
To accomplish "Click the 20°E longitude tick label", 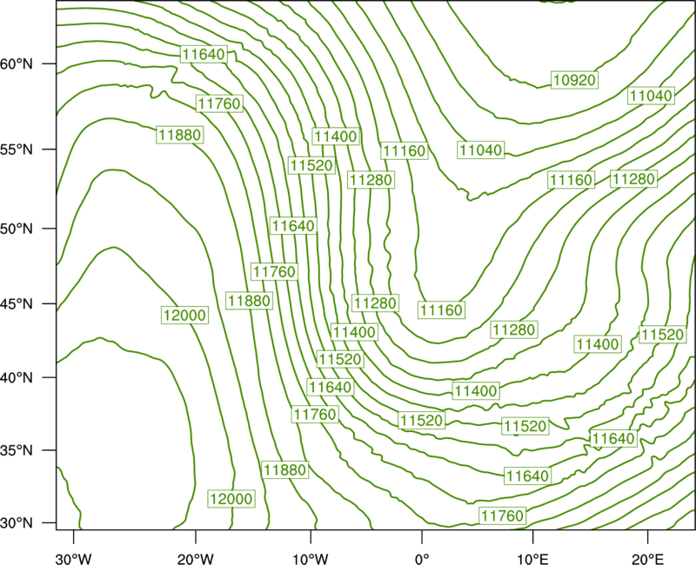I will [647, 559].
